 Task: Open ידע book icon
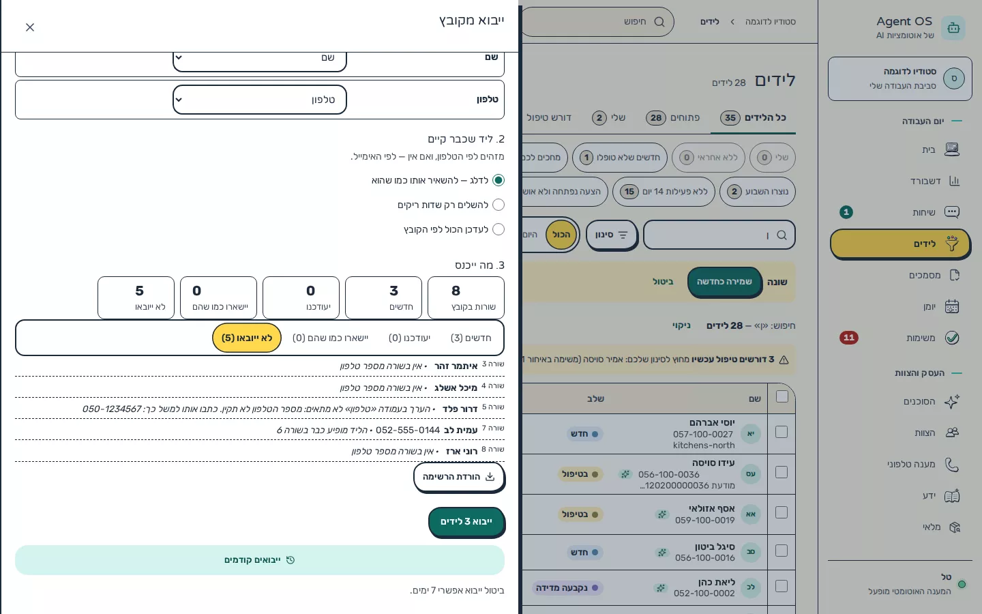(952, 495)
